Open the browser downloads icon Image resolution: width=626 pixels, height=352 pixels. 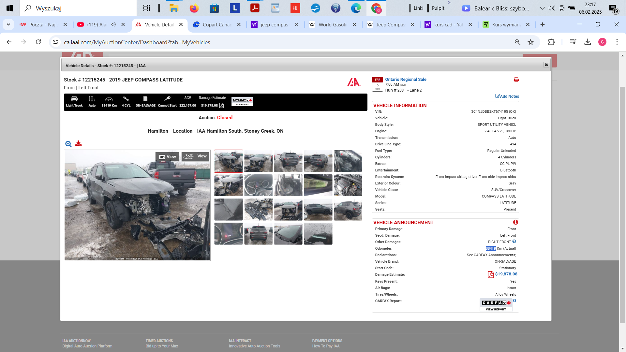point(588,42)
